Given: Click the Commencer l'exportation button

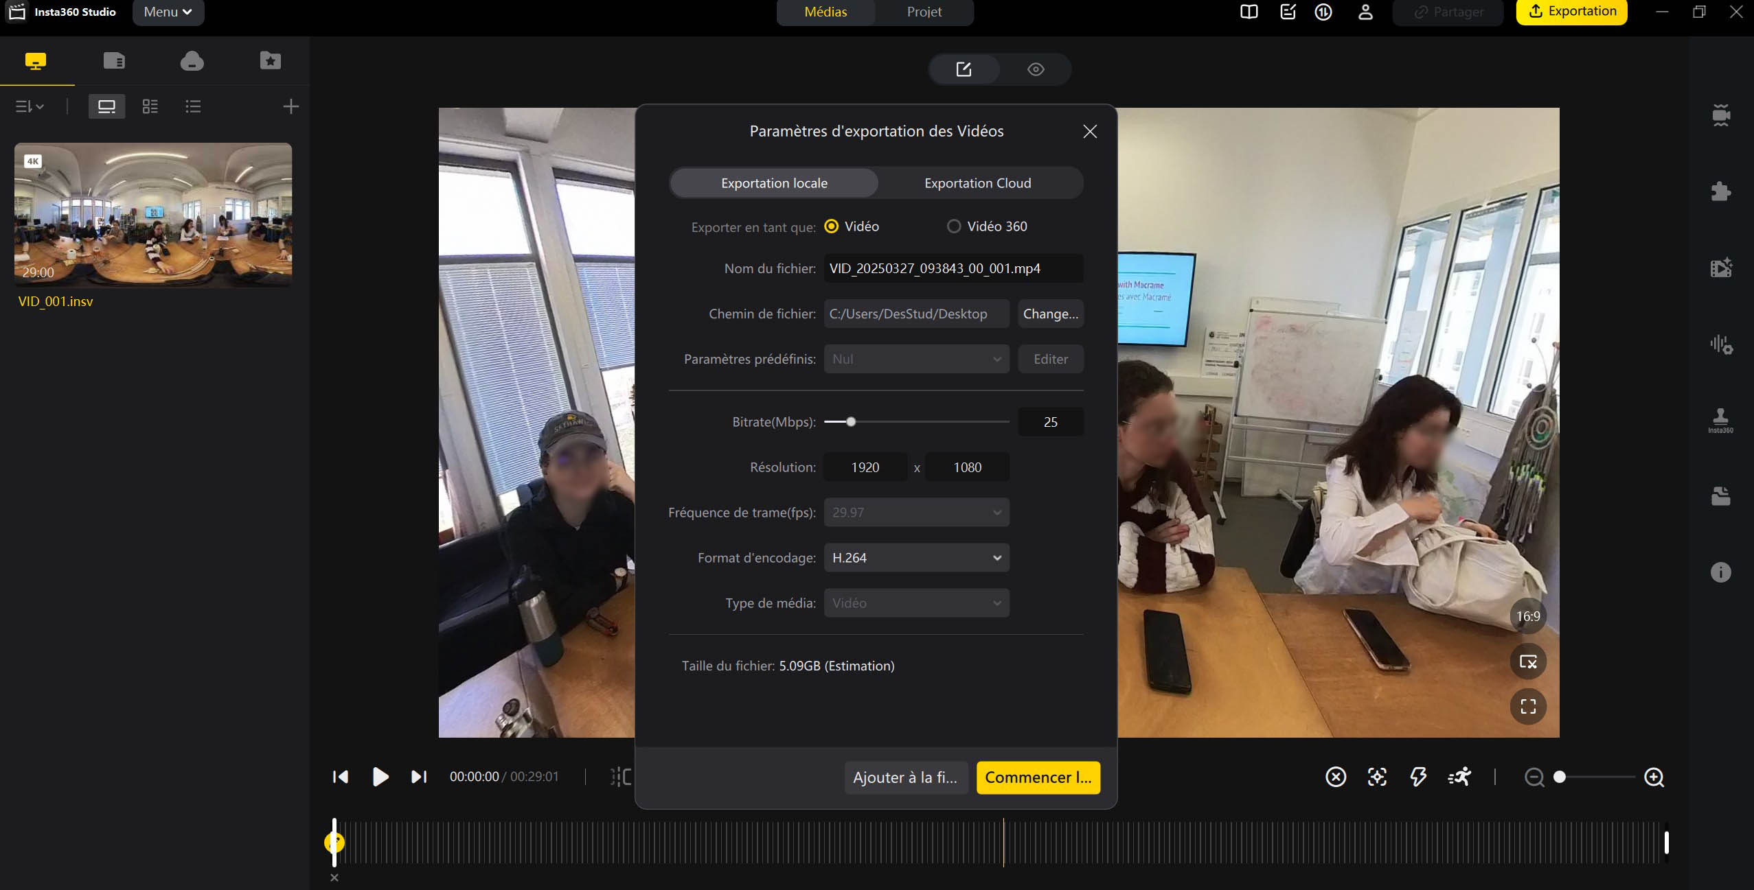Looking at the screenshot, I should [x=1038, y=777].
